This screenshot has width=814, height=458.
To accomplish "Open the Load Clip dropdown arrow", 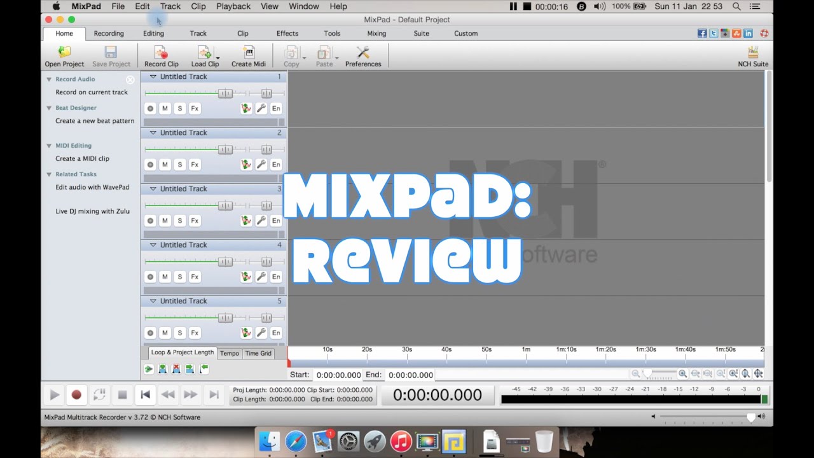I will (217, 57).
